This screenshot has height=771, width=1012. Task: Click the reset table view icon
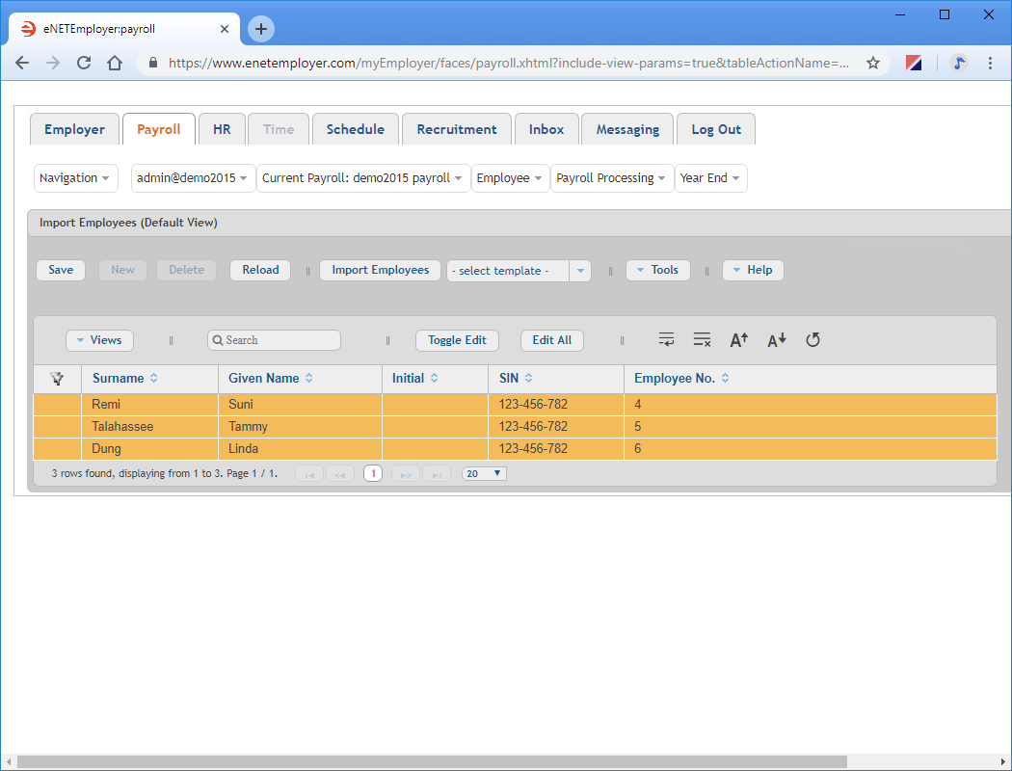[x=812, y=339]
